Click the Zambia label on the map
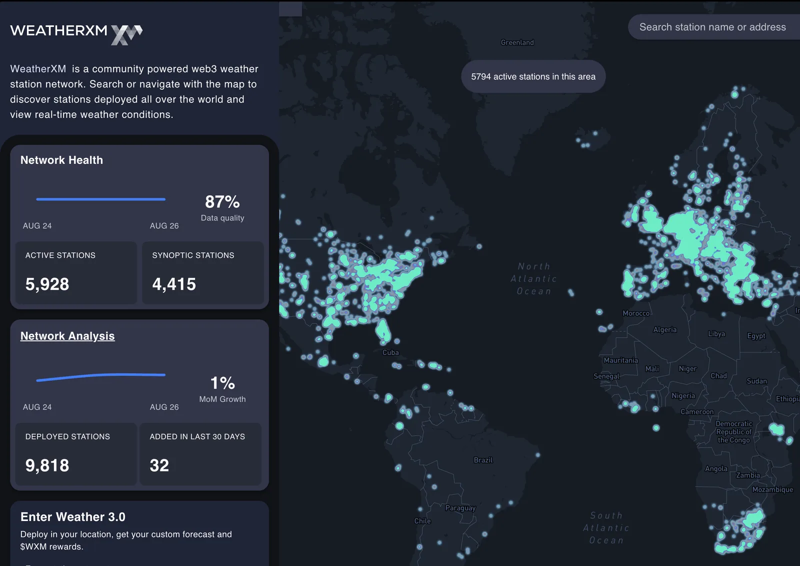Image resolution: width=800 pixels, height=566 pixels. pos(748,475)
